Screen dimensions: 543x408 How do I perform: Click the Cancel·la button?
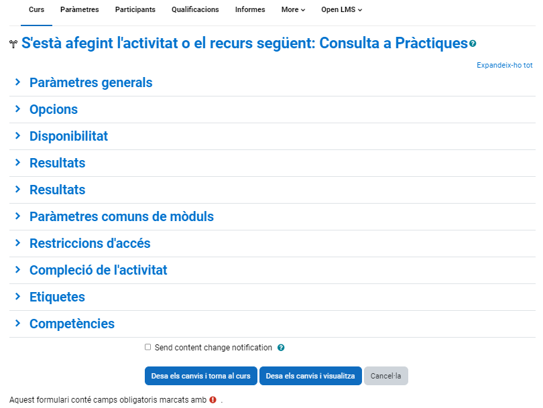coord(385,376)
